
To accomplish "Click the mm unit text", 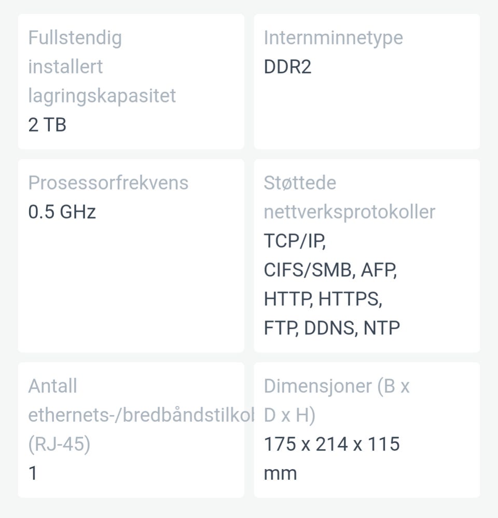I will click(x=280, y=474).
